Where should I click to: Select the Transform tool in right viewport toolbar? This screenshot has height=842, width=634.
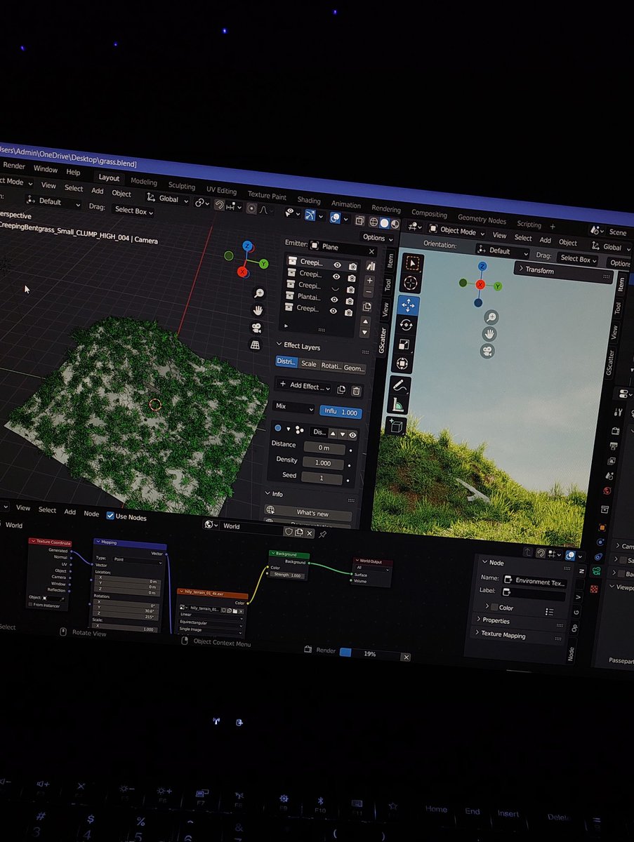(x=402, y=363)
